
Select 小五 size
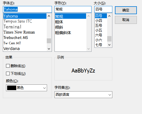(101, 30)
